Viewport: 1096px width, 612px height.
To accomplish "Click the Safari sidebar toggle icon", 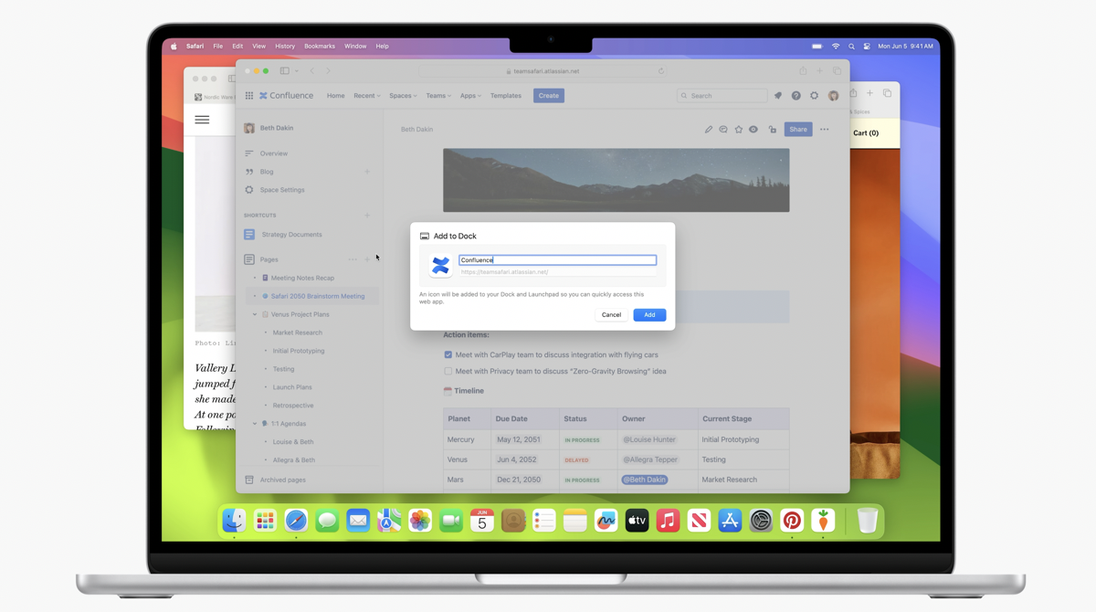I will point(285,70).
